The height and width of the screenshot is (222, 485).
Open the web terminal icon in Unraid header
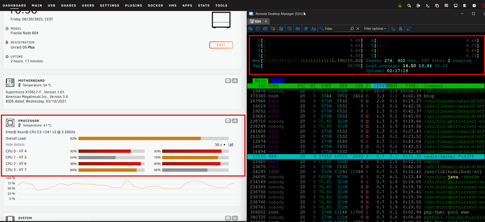pos(428,5)
